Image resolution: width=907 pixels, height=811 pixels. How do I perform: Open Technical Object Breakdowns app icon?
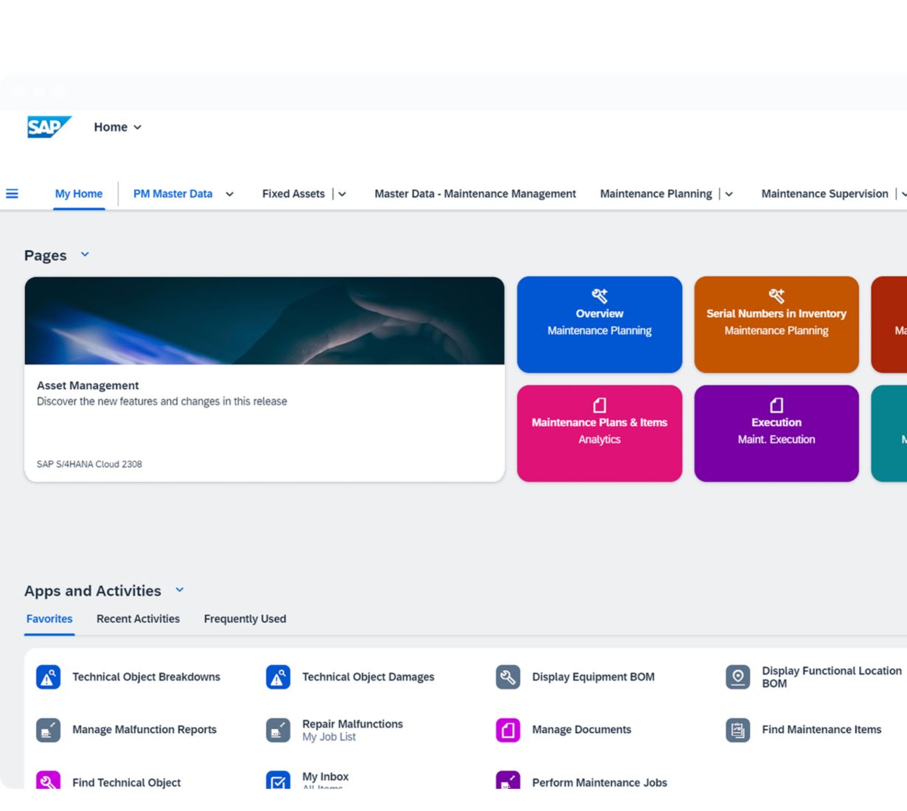pos(48,677)
